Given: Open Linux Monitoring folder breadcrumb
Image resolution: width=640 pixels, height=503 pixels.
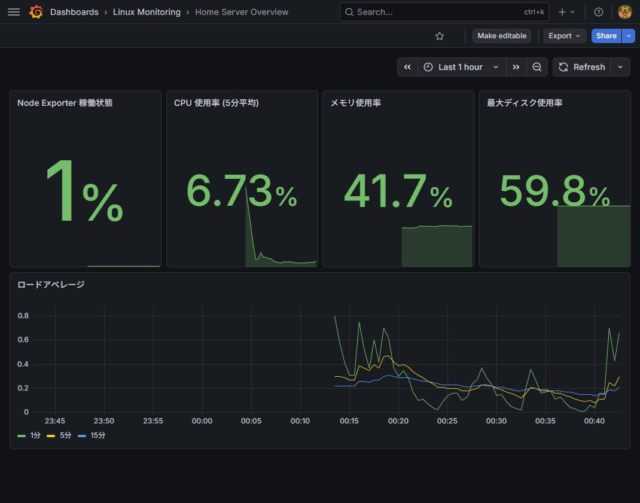Looking at the screenshot, I should point(147,12).
